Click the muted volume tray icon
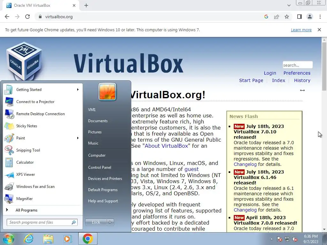 (295, 239)
